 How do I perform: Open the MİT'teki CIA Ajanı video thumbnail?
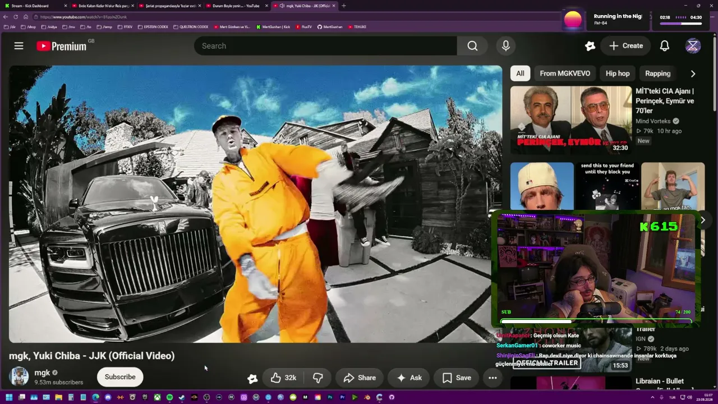571,120
